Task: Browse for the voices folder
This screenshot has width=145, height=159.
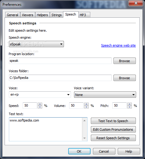Action: click(125, 78)
